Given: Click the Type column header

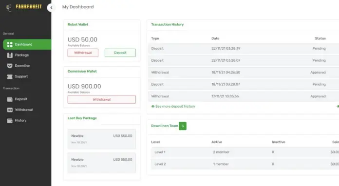Looking at the screenshot, I should pos(155,38).
